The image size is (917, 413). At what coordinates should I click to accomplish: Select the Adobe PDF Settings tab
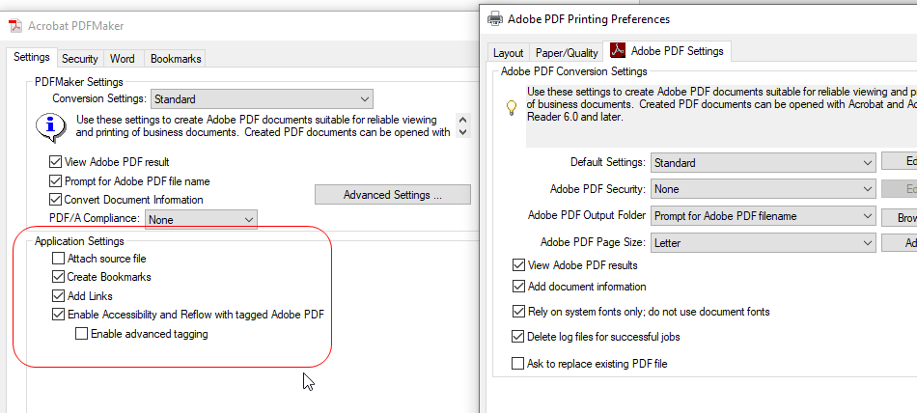(667, 51)
